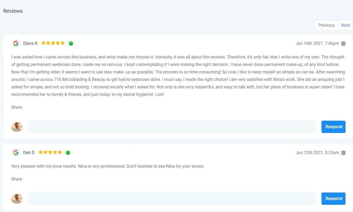Click the Deb D reviewer name
This screenshot has height=212, width=353.
pyautogui.click(x=29, y=153)
